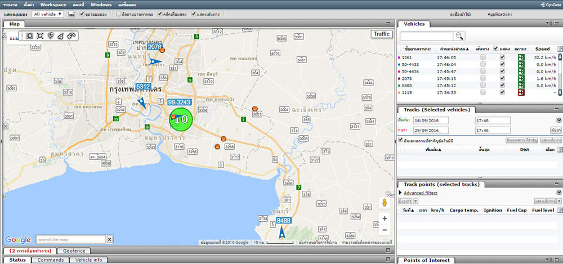The height and width of the screenshot is (264, 563).
Task: Click the save view icon beside All vehicle
Action: point(72,15)
